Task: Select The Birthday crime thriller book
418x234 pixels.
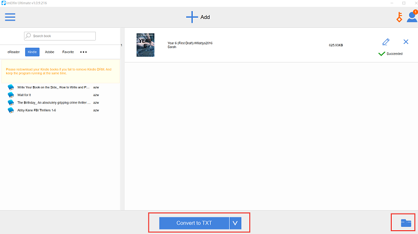Action: [x=53, y=103]
